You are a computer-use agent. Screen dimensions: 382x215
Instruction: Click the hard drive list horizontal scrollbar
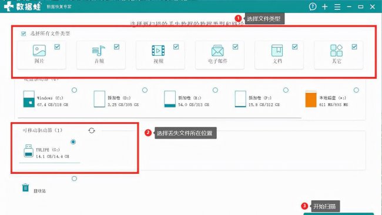point(160,118)
